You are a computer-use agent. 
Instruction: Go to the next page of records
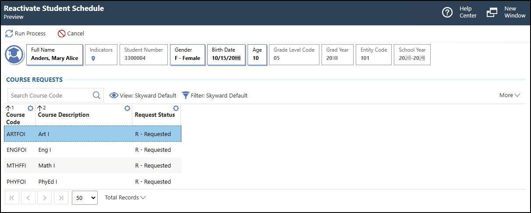(44, 198)
